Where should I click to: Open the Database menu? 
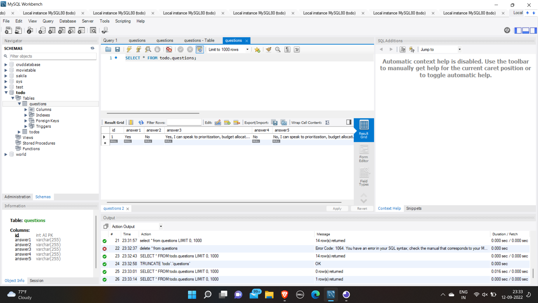pos(68,21)
